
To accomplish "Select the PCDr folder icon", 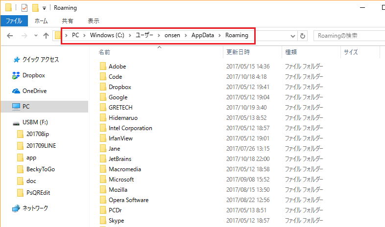I will coord(103,210).
